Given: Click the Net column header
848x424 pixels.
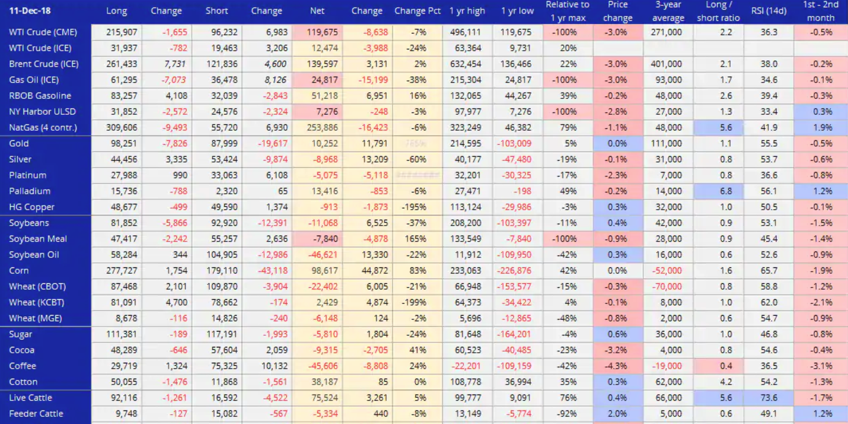Looking at the screenshot, I should tap(317, 11).
